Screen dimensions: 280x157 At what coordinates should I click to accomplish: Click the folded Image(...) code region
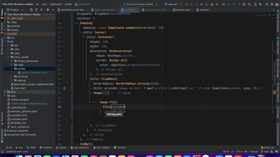pos(105,93)
